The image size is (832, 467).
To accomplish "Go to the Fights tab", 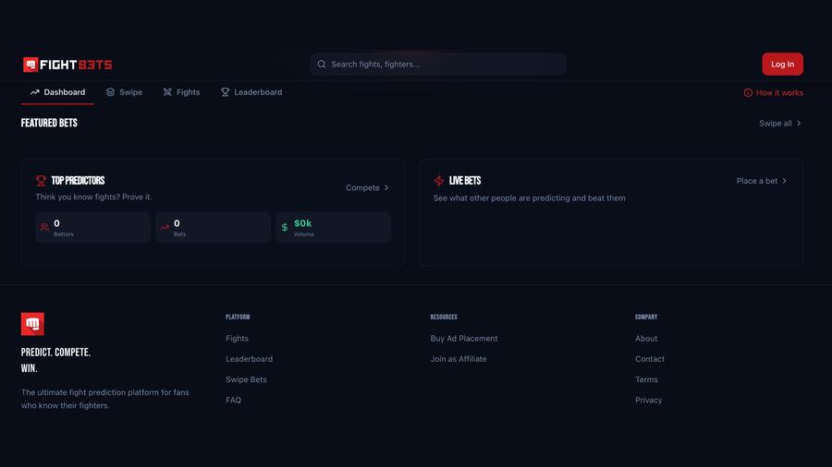I will pos(181,92).
